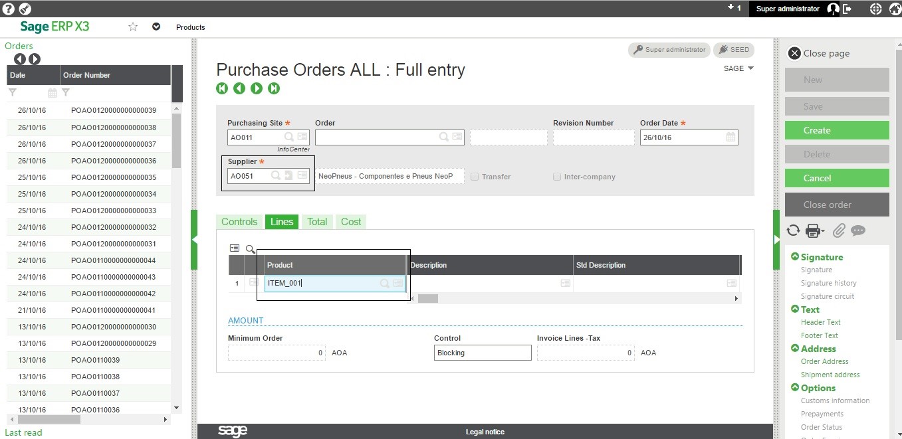Open Supplier lookup magnifier icon

[x=275, y=176]
